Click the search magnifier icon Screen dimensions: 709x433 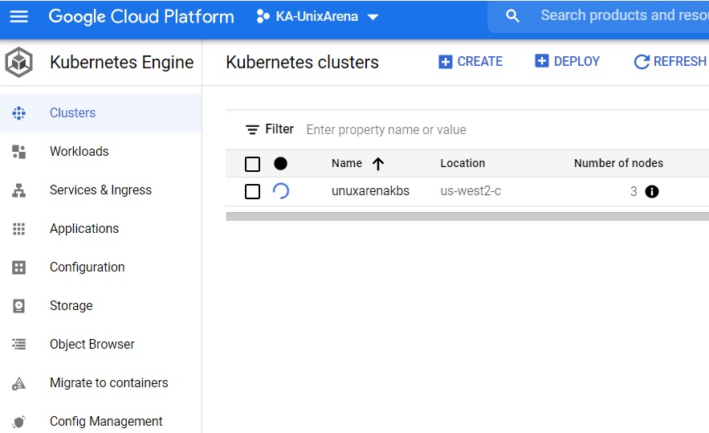511,16
